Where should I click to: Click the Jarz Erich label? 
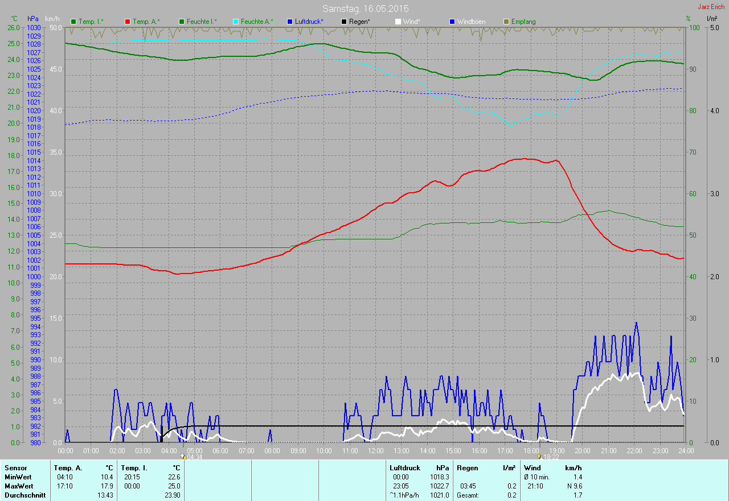[x=711, y=7]
